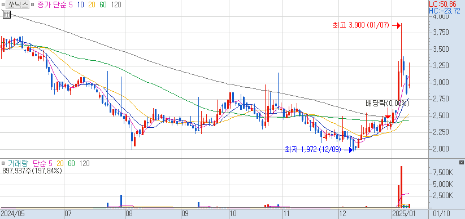Close the volume panel with X icon
This screenshot has width=465, height=219.
(461, 163)
